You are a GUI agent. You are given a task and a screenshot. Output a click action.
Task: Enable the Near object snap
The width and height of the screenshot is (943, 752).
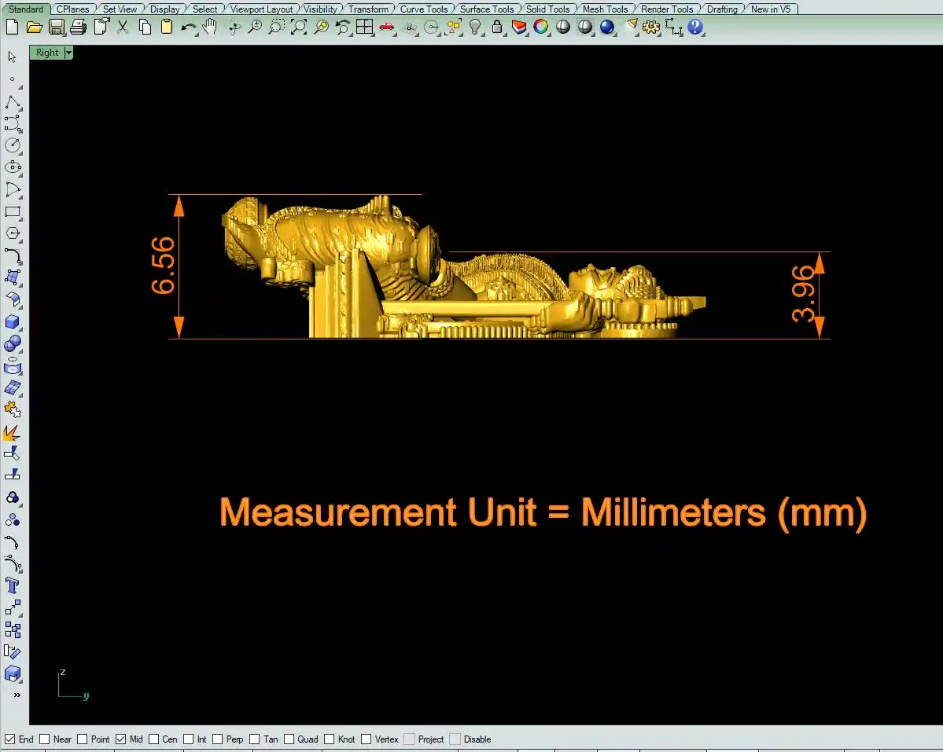coord(45,739)
